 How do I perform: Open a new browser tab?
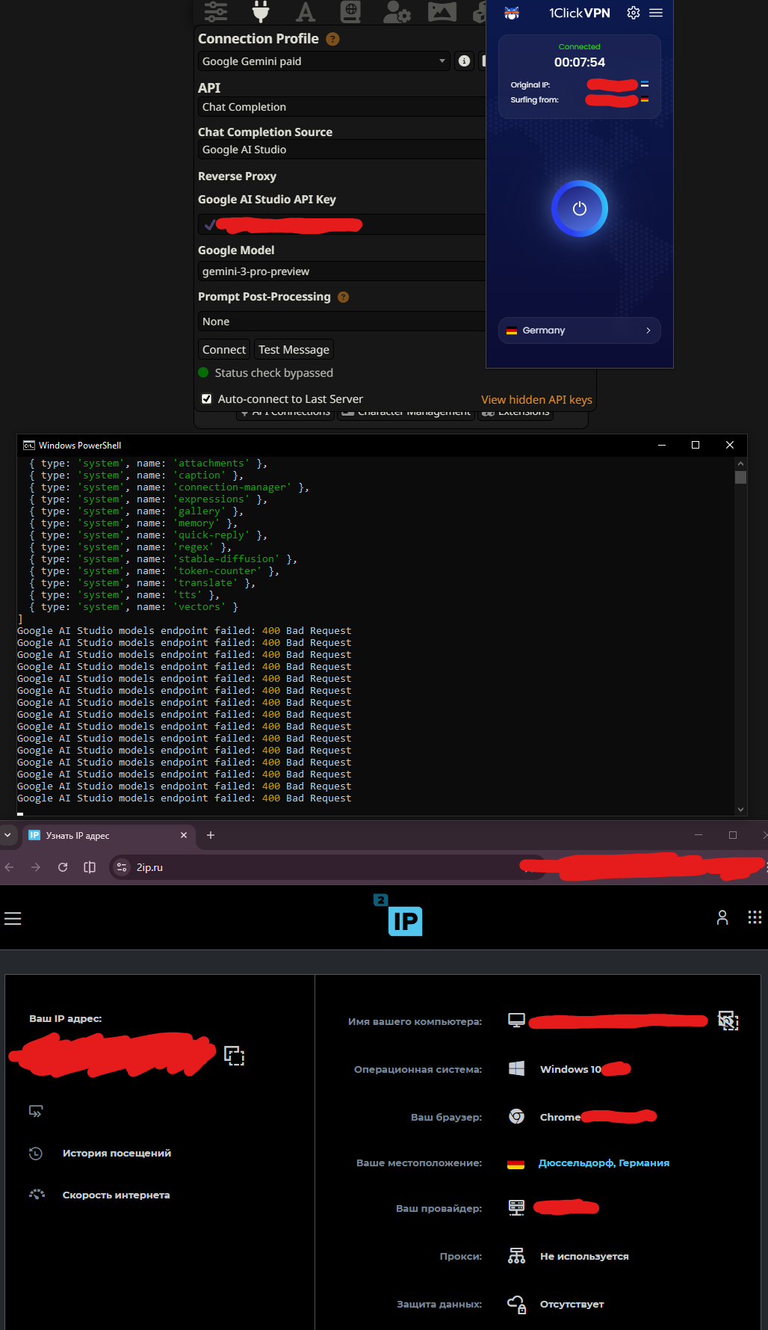click(x=211, y=835)
